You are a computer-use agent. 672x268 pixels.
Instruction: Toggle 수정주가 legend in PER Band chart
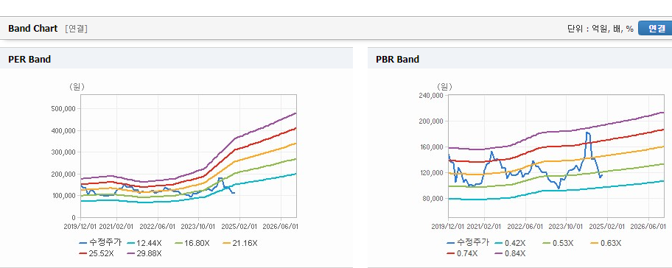pyautogui.click(x=100, y=243)
